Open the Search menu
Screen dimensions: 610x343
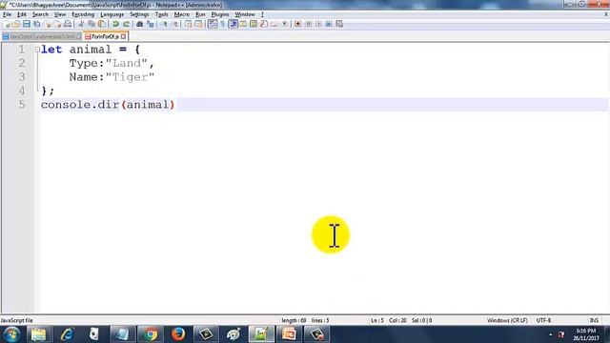(x=40, y=14)
